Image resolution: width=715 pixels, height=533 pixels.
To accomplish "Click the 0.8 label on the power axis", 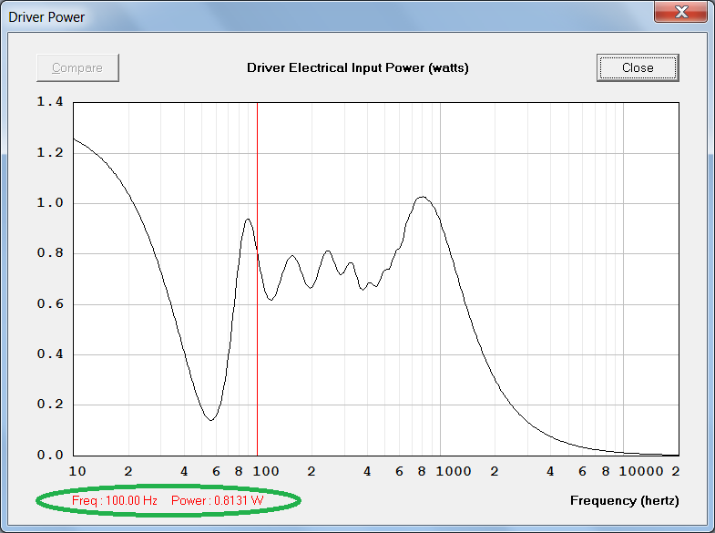I will (x=50, y=253).
